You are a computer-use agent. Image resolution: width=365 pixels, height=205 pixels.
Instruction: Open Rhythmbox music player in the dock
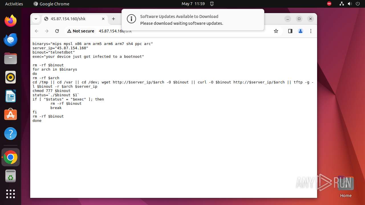(11, 77)
